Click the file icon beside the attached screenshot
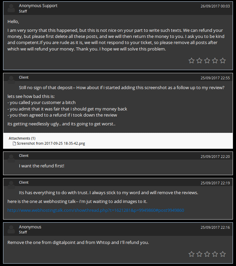236x266 pixels. (x=14, y=143)
